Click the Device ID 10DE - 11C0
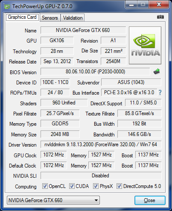Screen dimensions: 172x211 coord(55,82)
